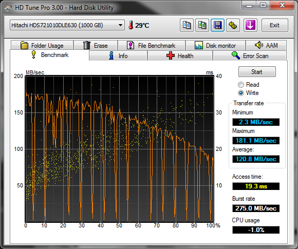Viewport: 298px width, 249px height.
Task: Open the Folder Usage tab
Action: click(x=42, y=45)
